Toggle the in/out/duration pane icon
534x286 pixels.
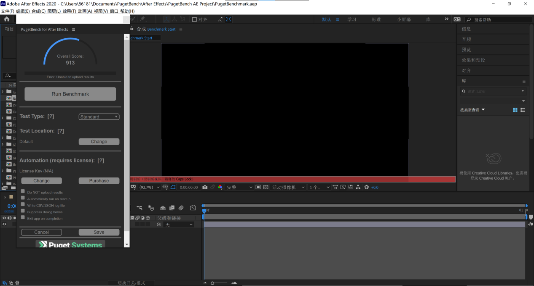(x=17, y=283)
